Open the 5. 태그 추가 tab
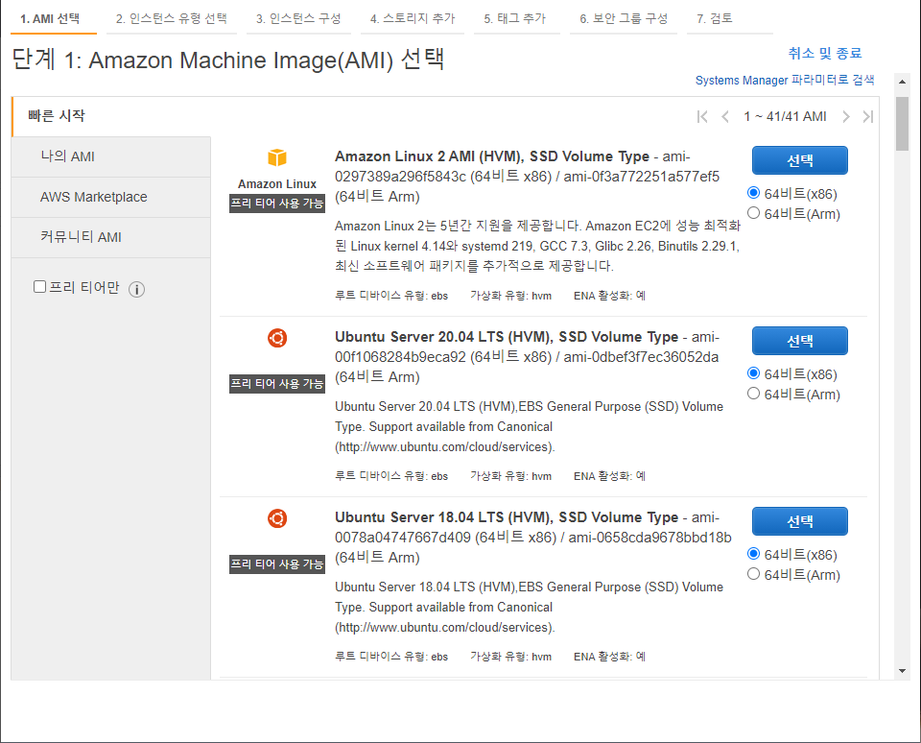 tap(515, 19)
